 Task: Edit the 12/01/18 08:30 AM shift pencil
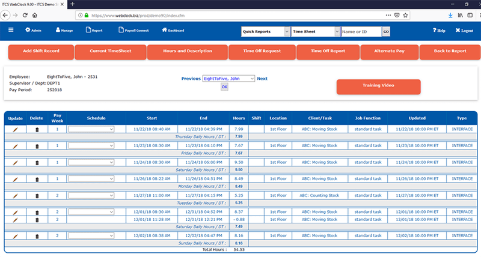[x=15, y=213]
